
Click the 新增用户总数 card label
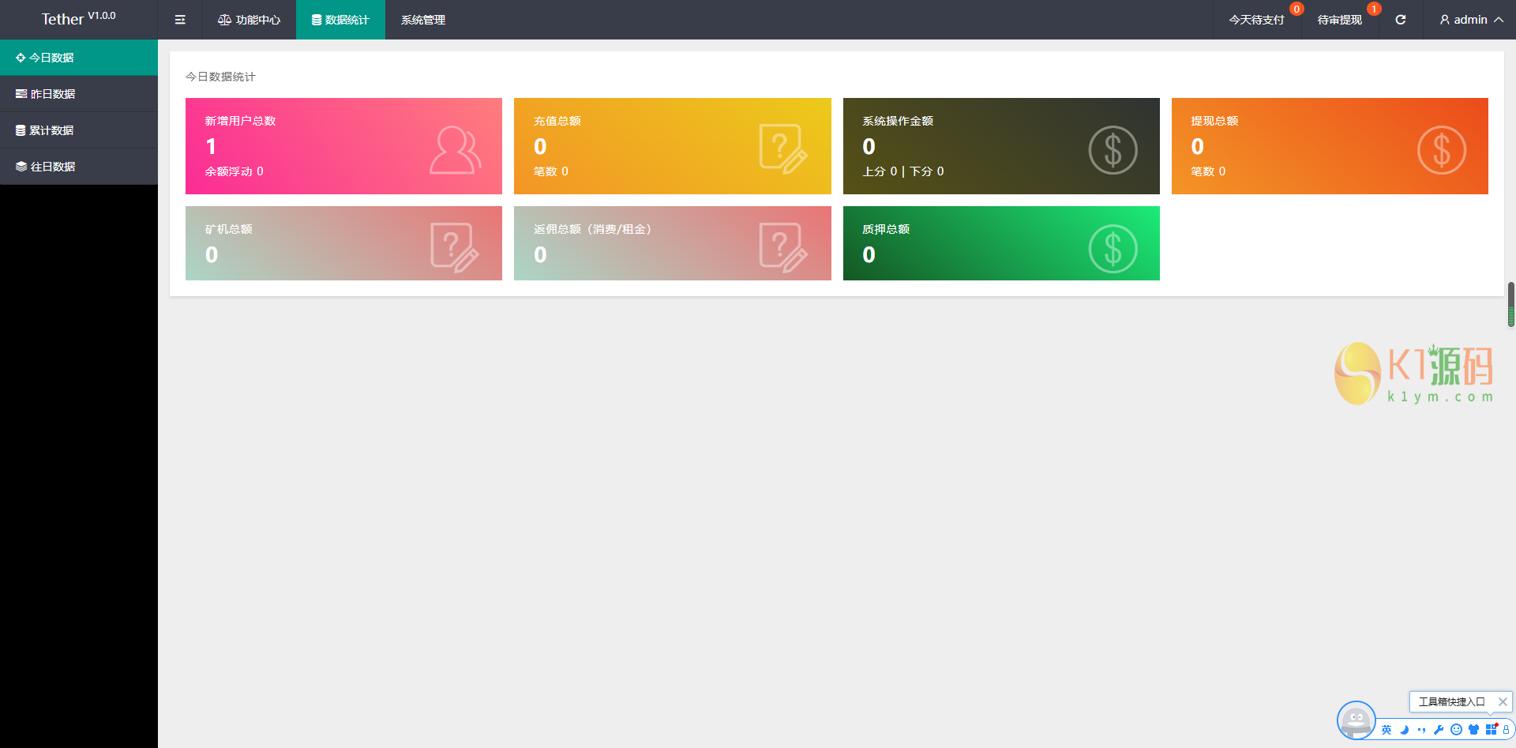pyautogui.click(x=241, y=121)
